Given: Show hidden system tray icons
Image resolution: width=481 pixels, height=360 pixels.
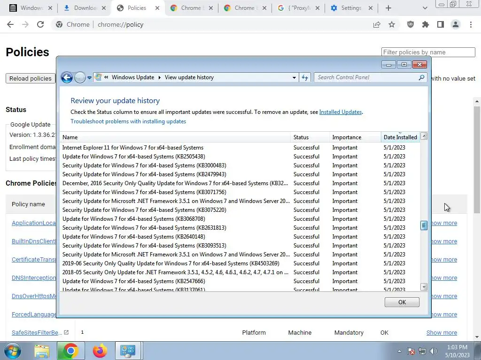Looking at the screenshot, I should point(399,351).
